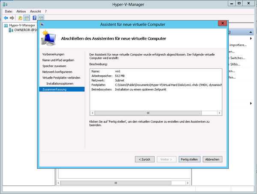Close the new virtual computer wizard

click(x=222, y=23)
